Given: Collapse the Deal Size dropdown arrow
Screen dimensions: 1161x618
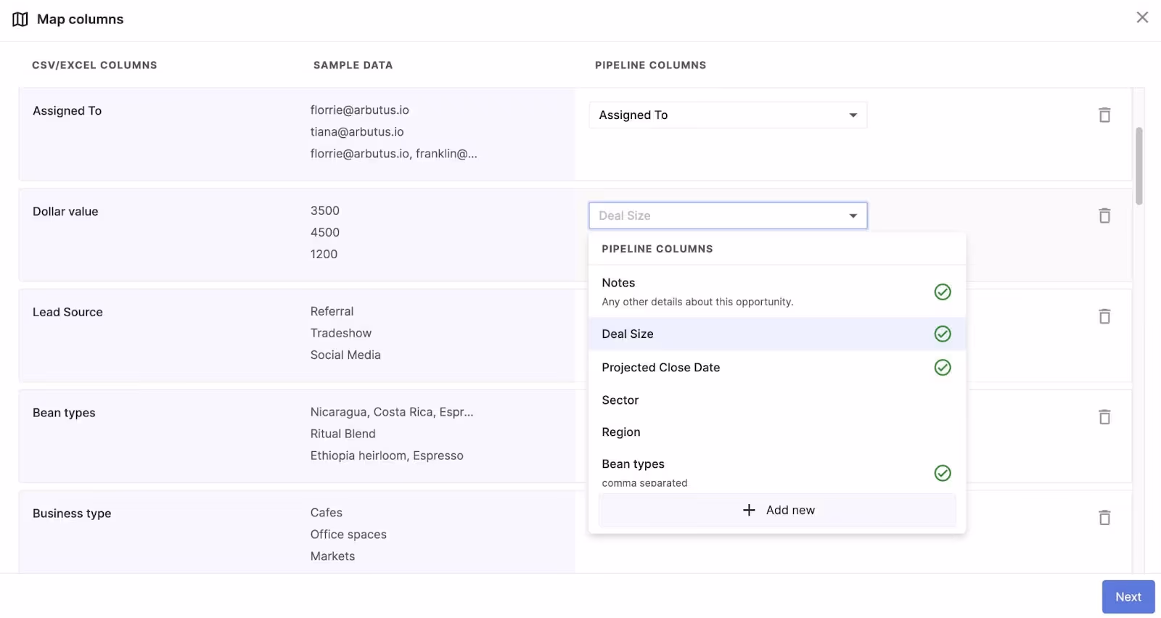Looking at the screenshot, I should tap(853, 216).
